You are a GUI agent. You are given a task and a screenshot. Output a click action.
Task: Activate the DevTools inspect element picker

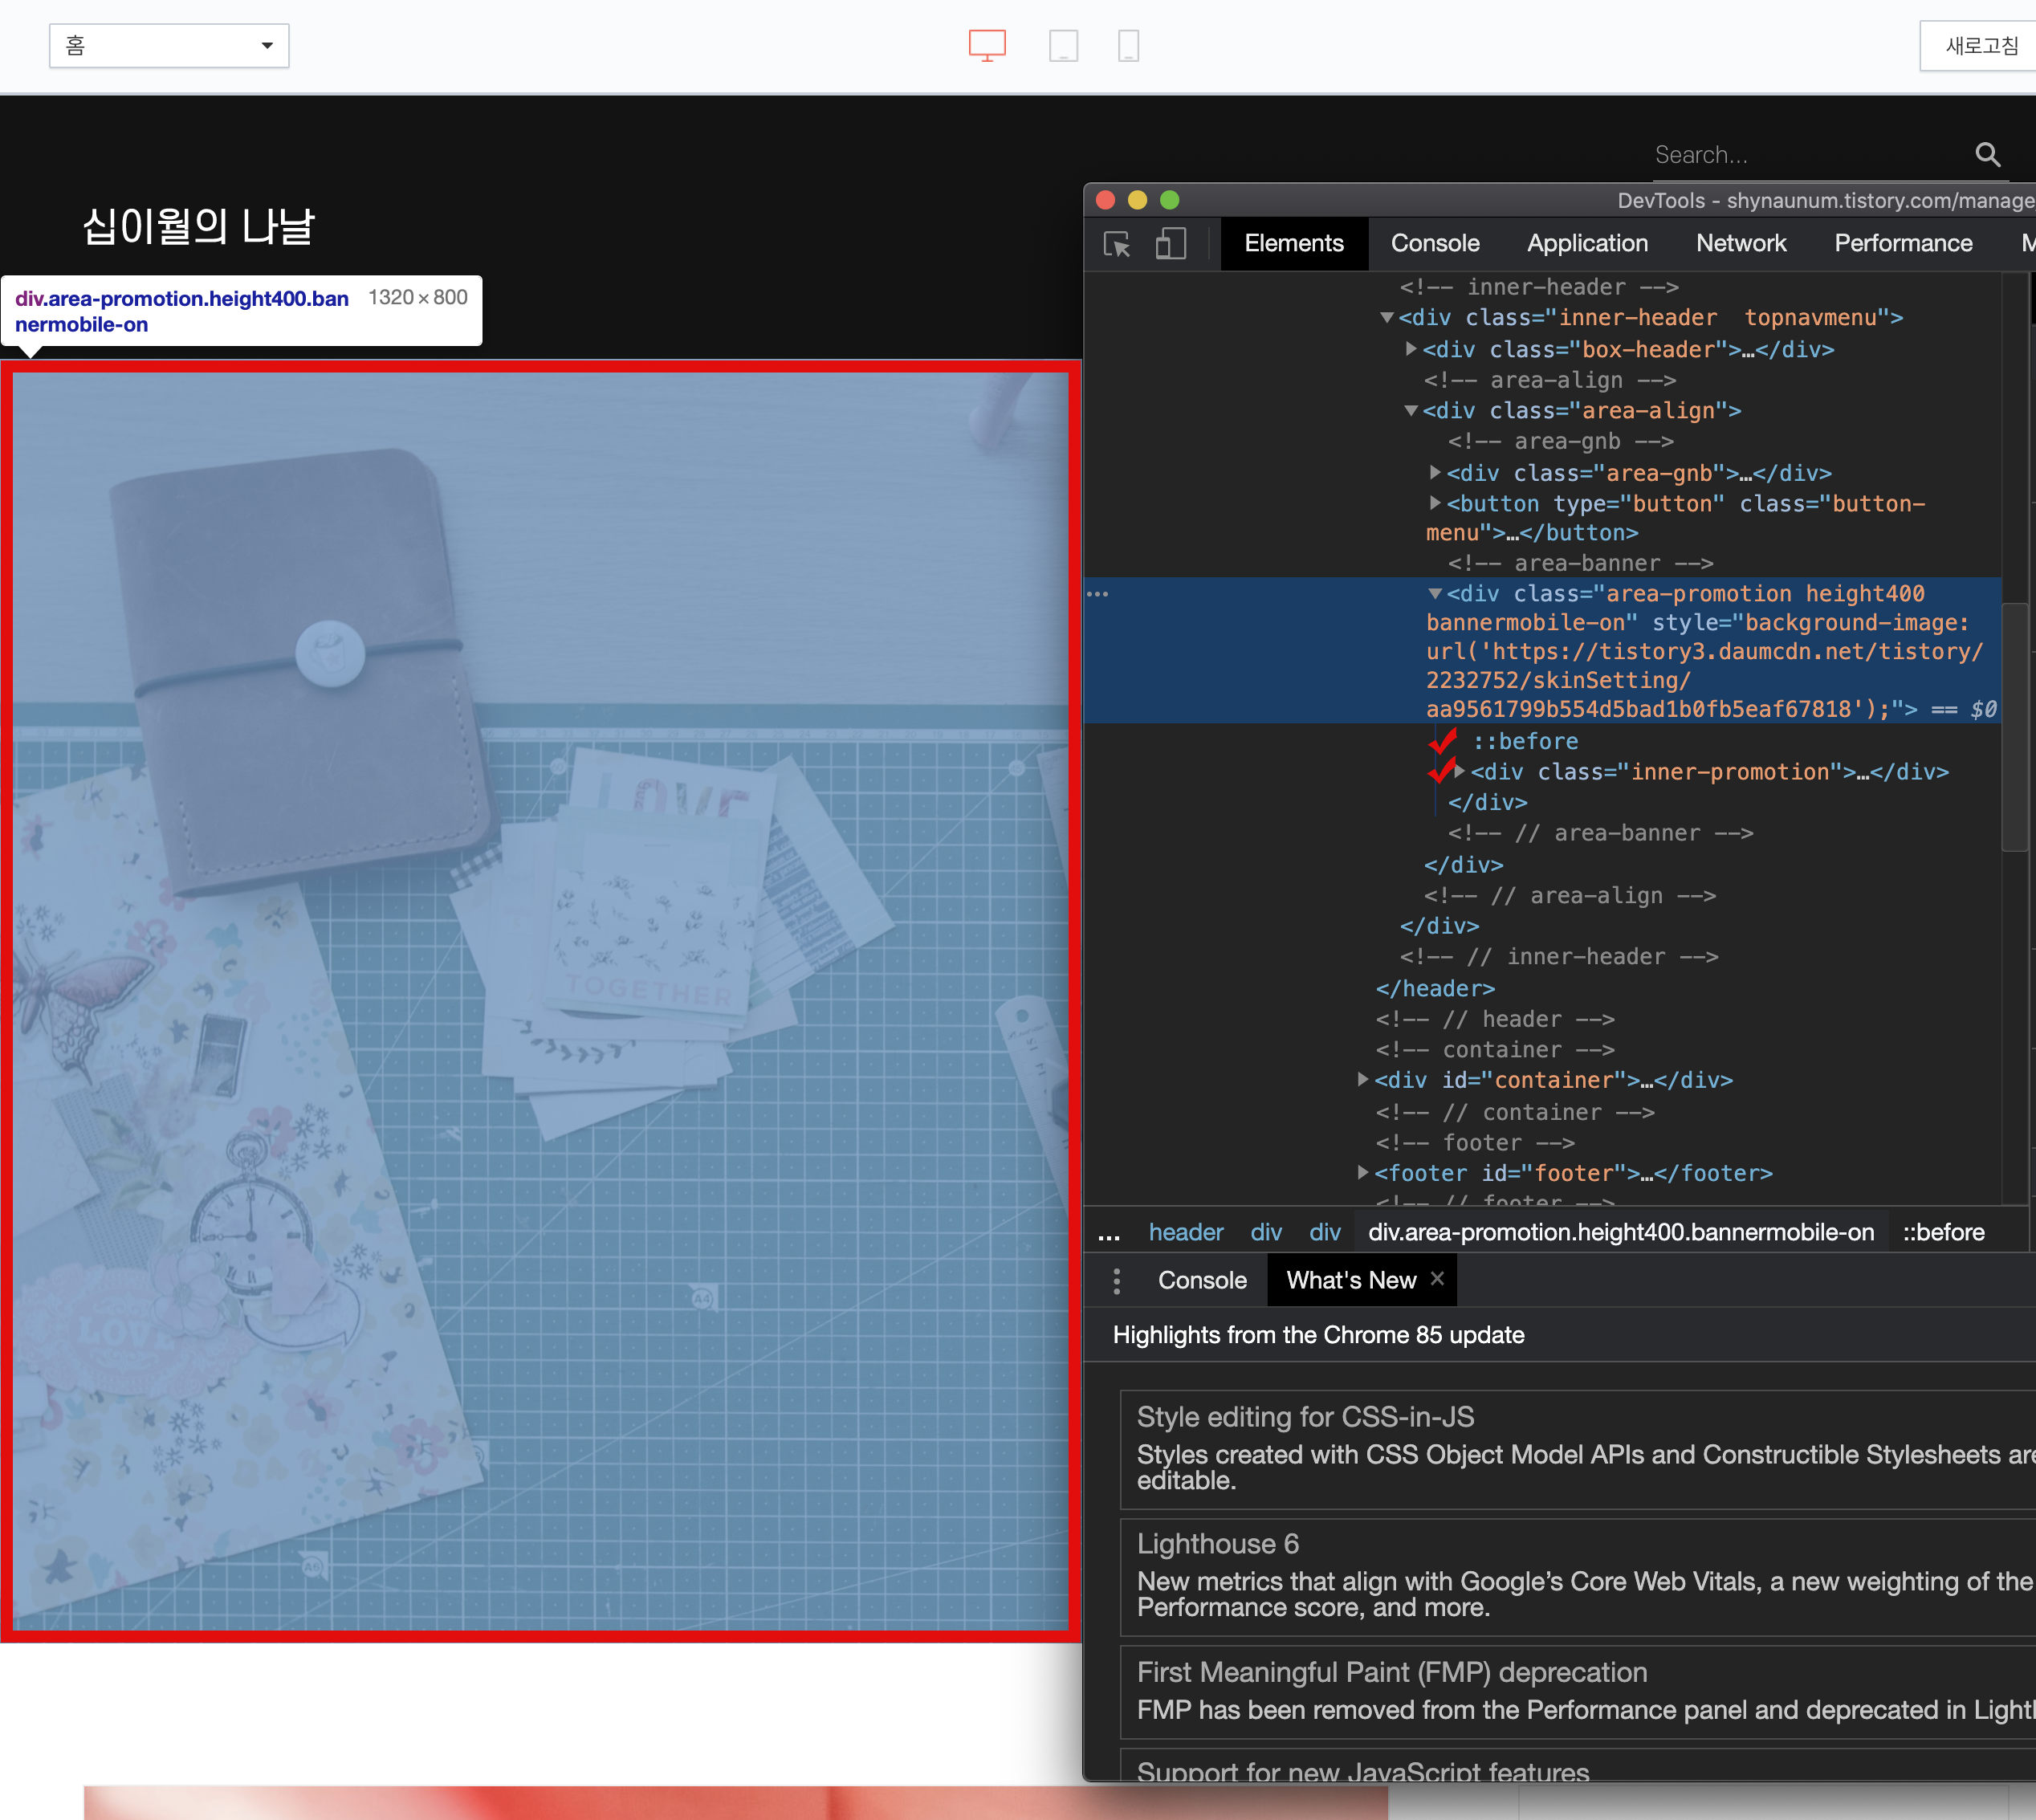[1117, 244]
